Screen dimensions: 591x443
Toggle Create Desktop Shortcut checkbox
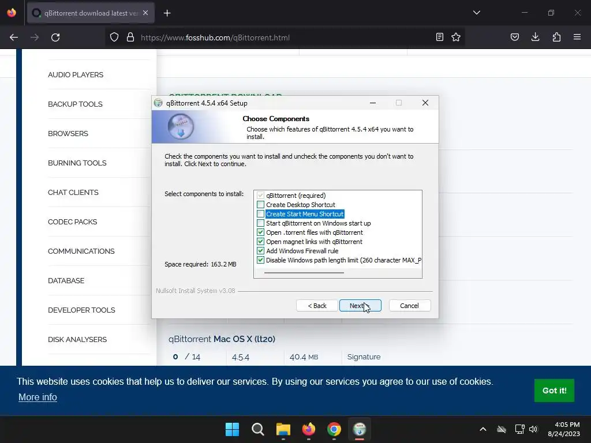(x=260, y=205)
